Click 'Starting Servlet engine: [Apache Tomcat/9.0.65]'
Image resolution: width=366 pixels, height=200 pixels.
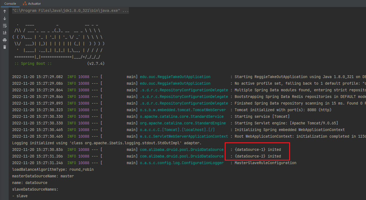point(286,123)
